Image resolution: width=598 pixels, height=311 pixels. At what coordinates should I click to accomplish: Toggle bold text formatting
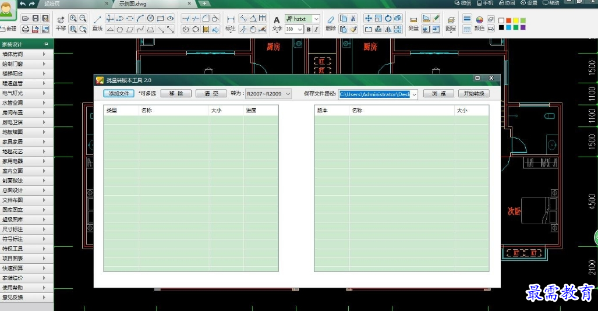308,29
